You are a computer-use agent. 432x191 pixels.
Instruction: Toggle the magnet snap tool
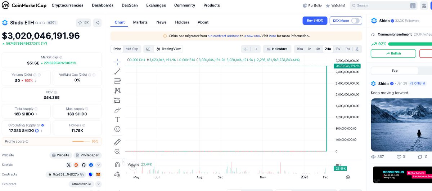click(x=117, y=165)
